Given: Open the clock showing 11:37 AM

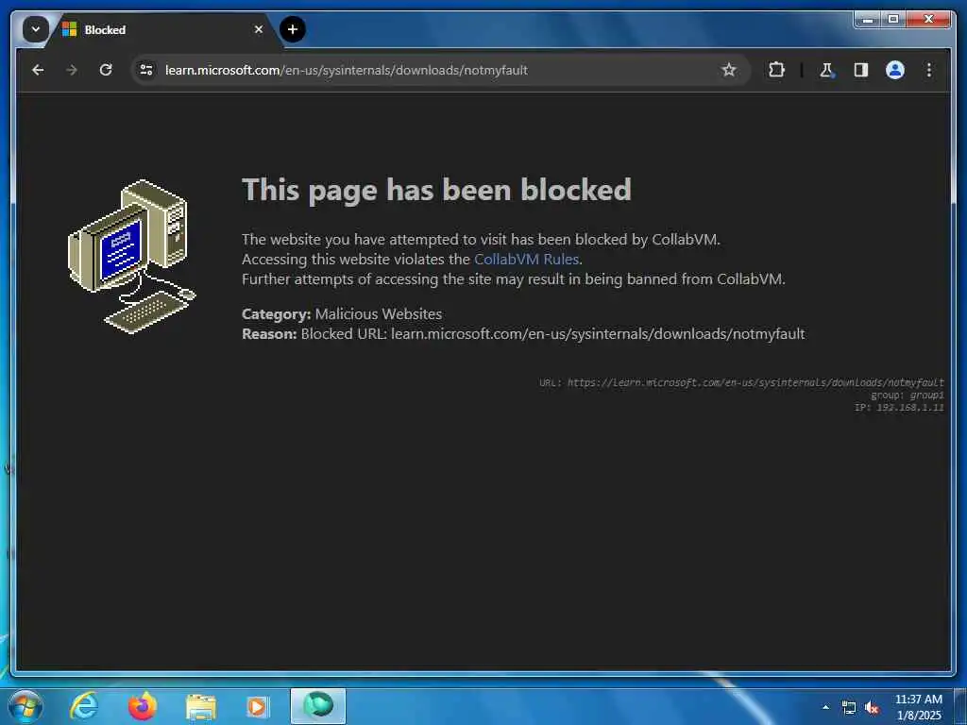Looking at the screenshot, I should pos(919,707).
